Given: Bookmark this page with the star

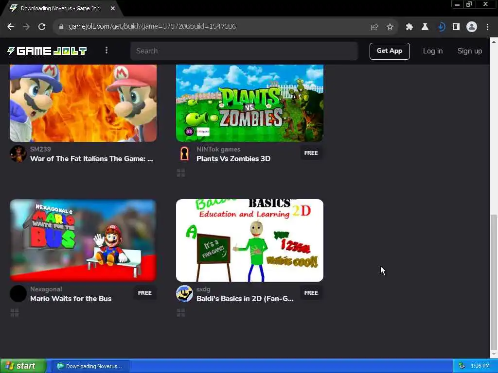Looking at the screenshot, I should click(x=390, y=27).
